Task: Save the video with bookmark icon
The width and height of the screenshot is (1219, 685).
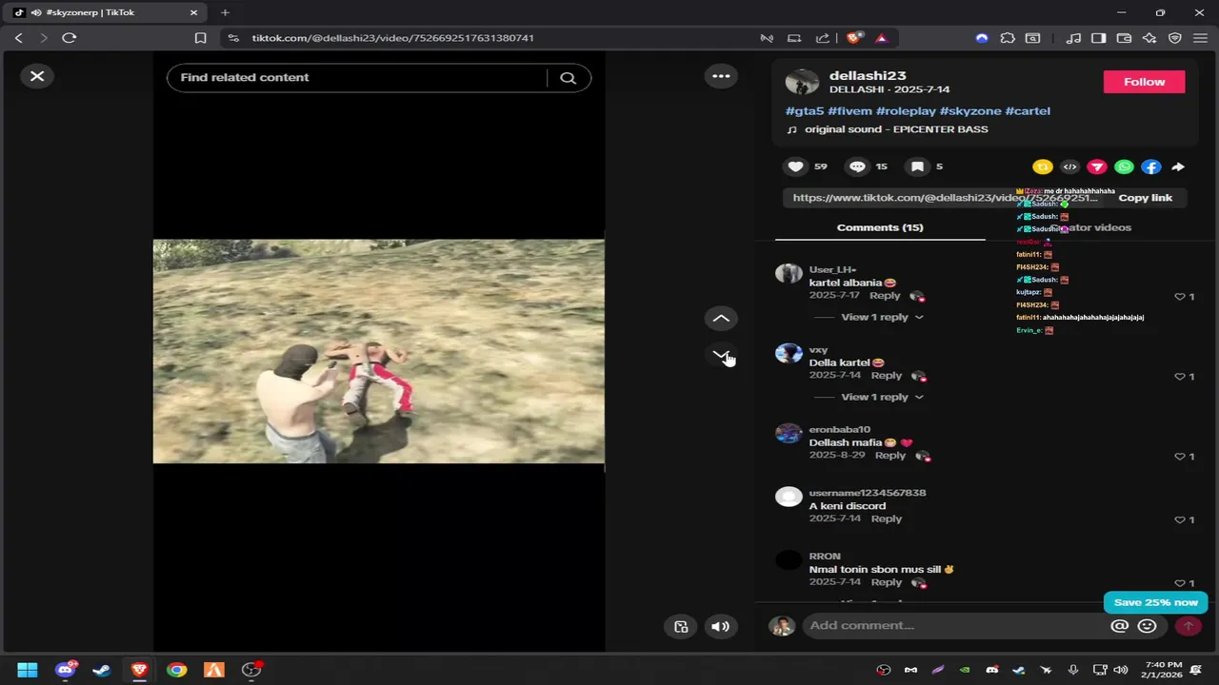Action: click(917, 166)
